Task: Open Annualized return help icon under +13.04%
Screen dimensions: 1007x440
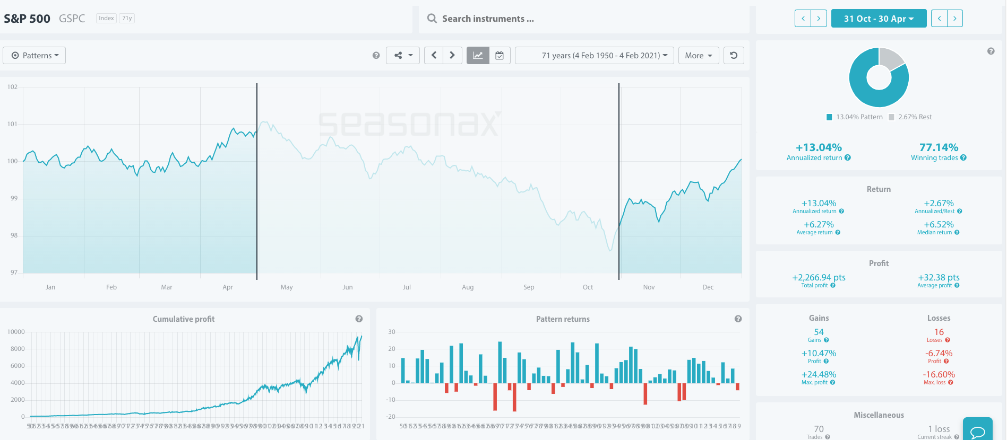Action: tap(848, 158)
